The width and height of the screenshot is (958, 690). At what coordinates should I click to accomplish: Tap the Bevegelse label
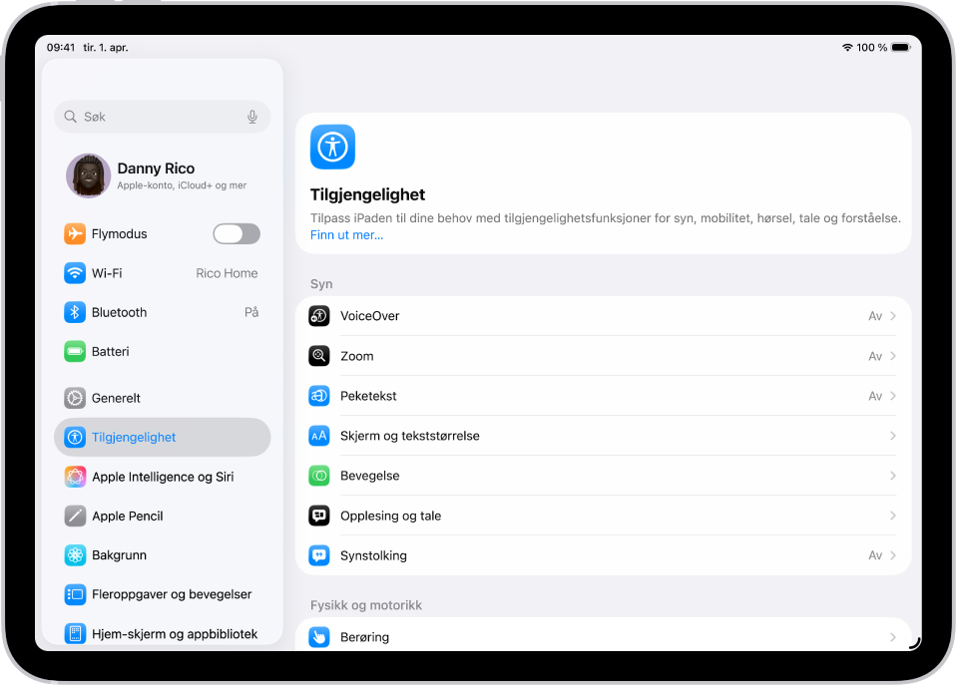point(369,476)
